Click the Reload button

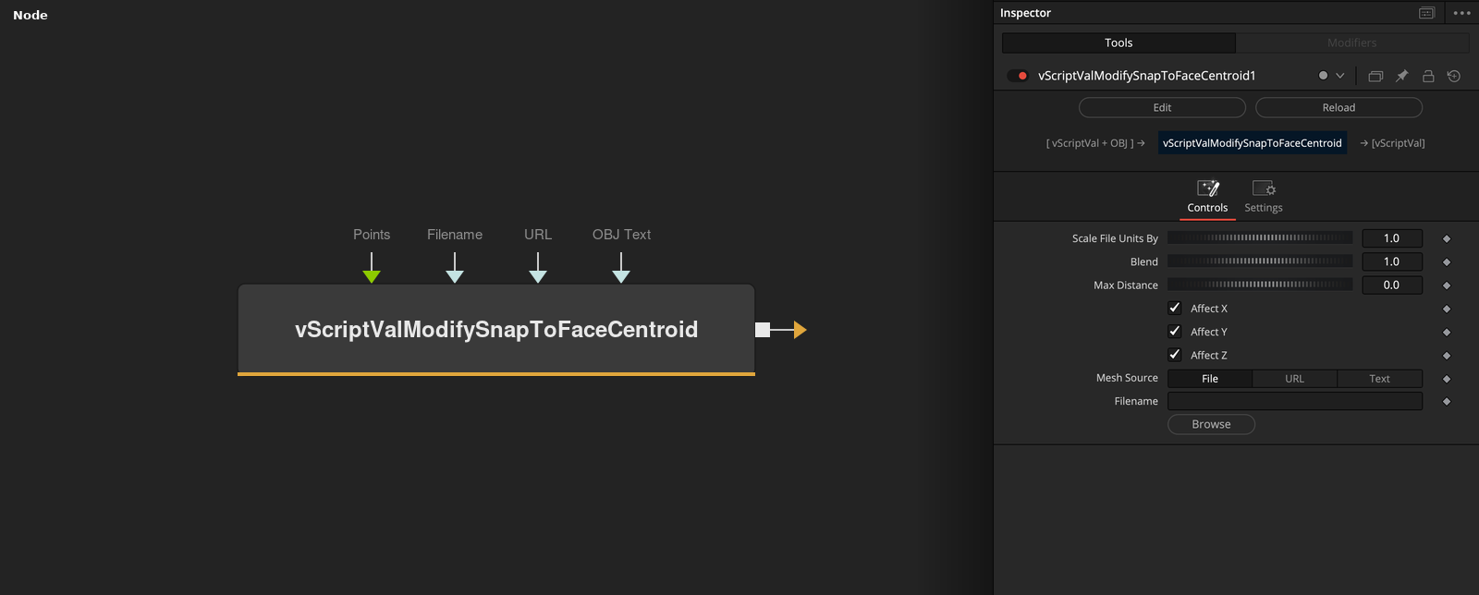tap(1338, 107)
